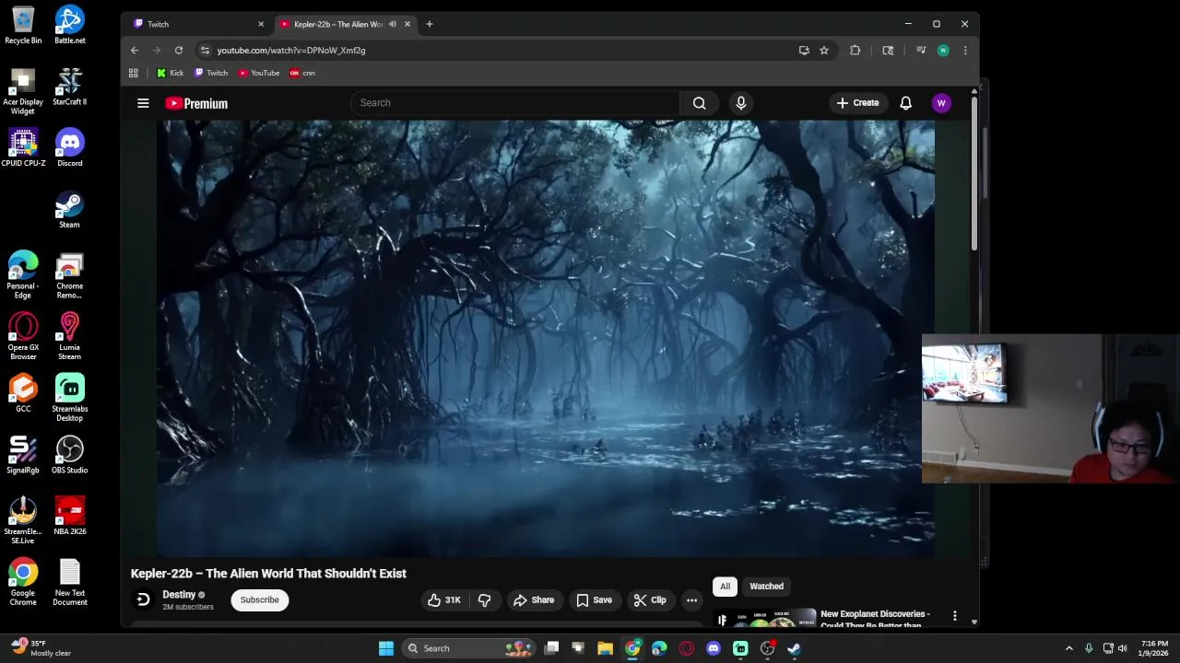Image resolution: width=1180 pixels, height=663 pixels.
Task: Click the YouTube search magnifier button
Action: (699, 103)
